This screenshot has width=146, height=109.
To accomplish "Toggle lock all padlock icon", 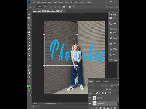I will [106, 93].
